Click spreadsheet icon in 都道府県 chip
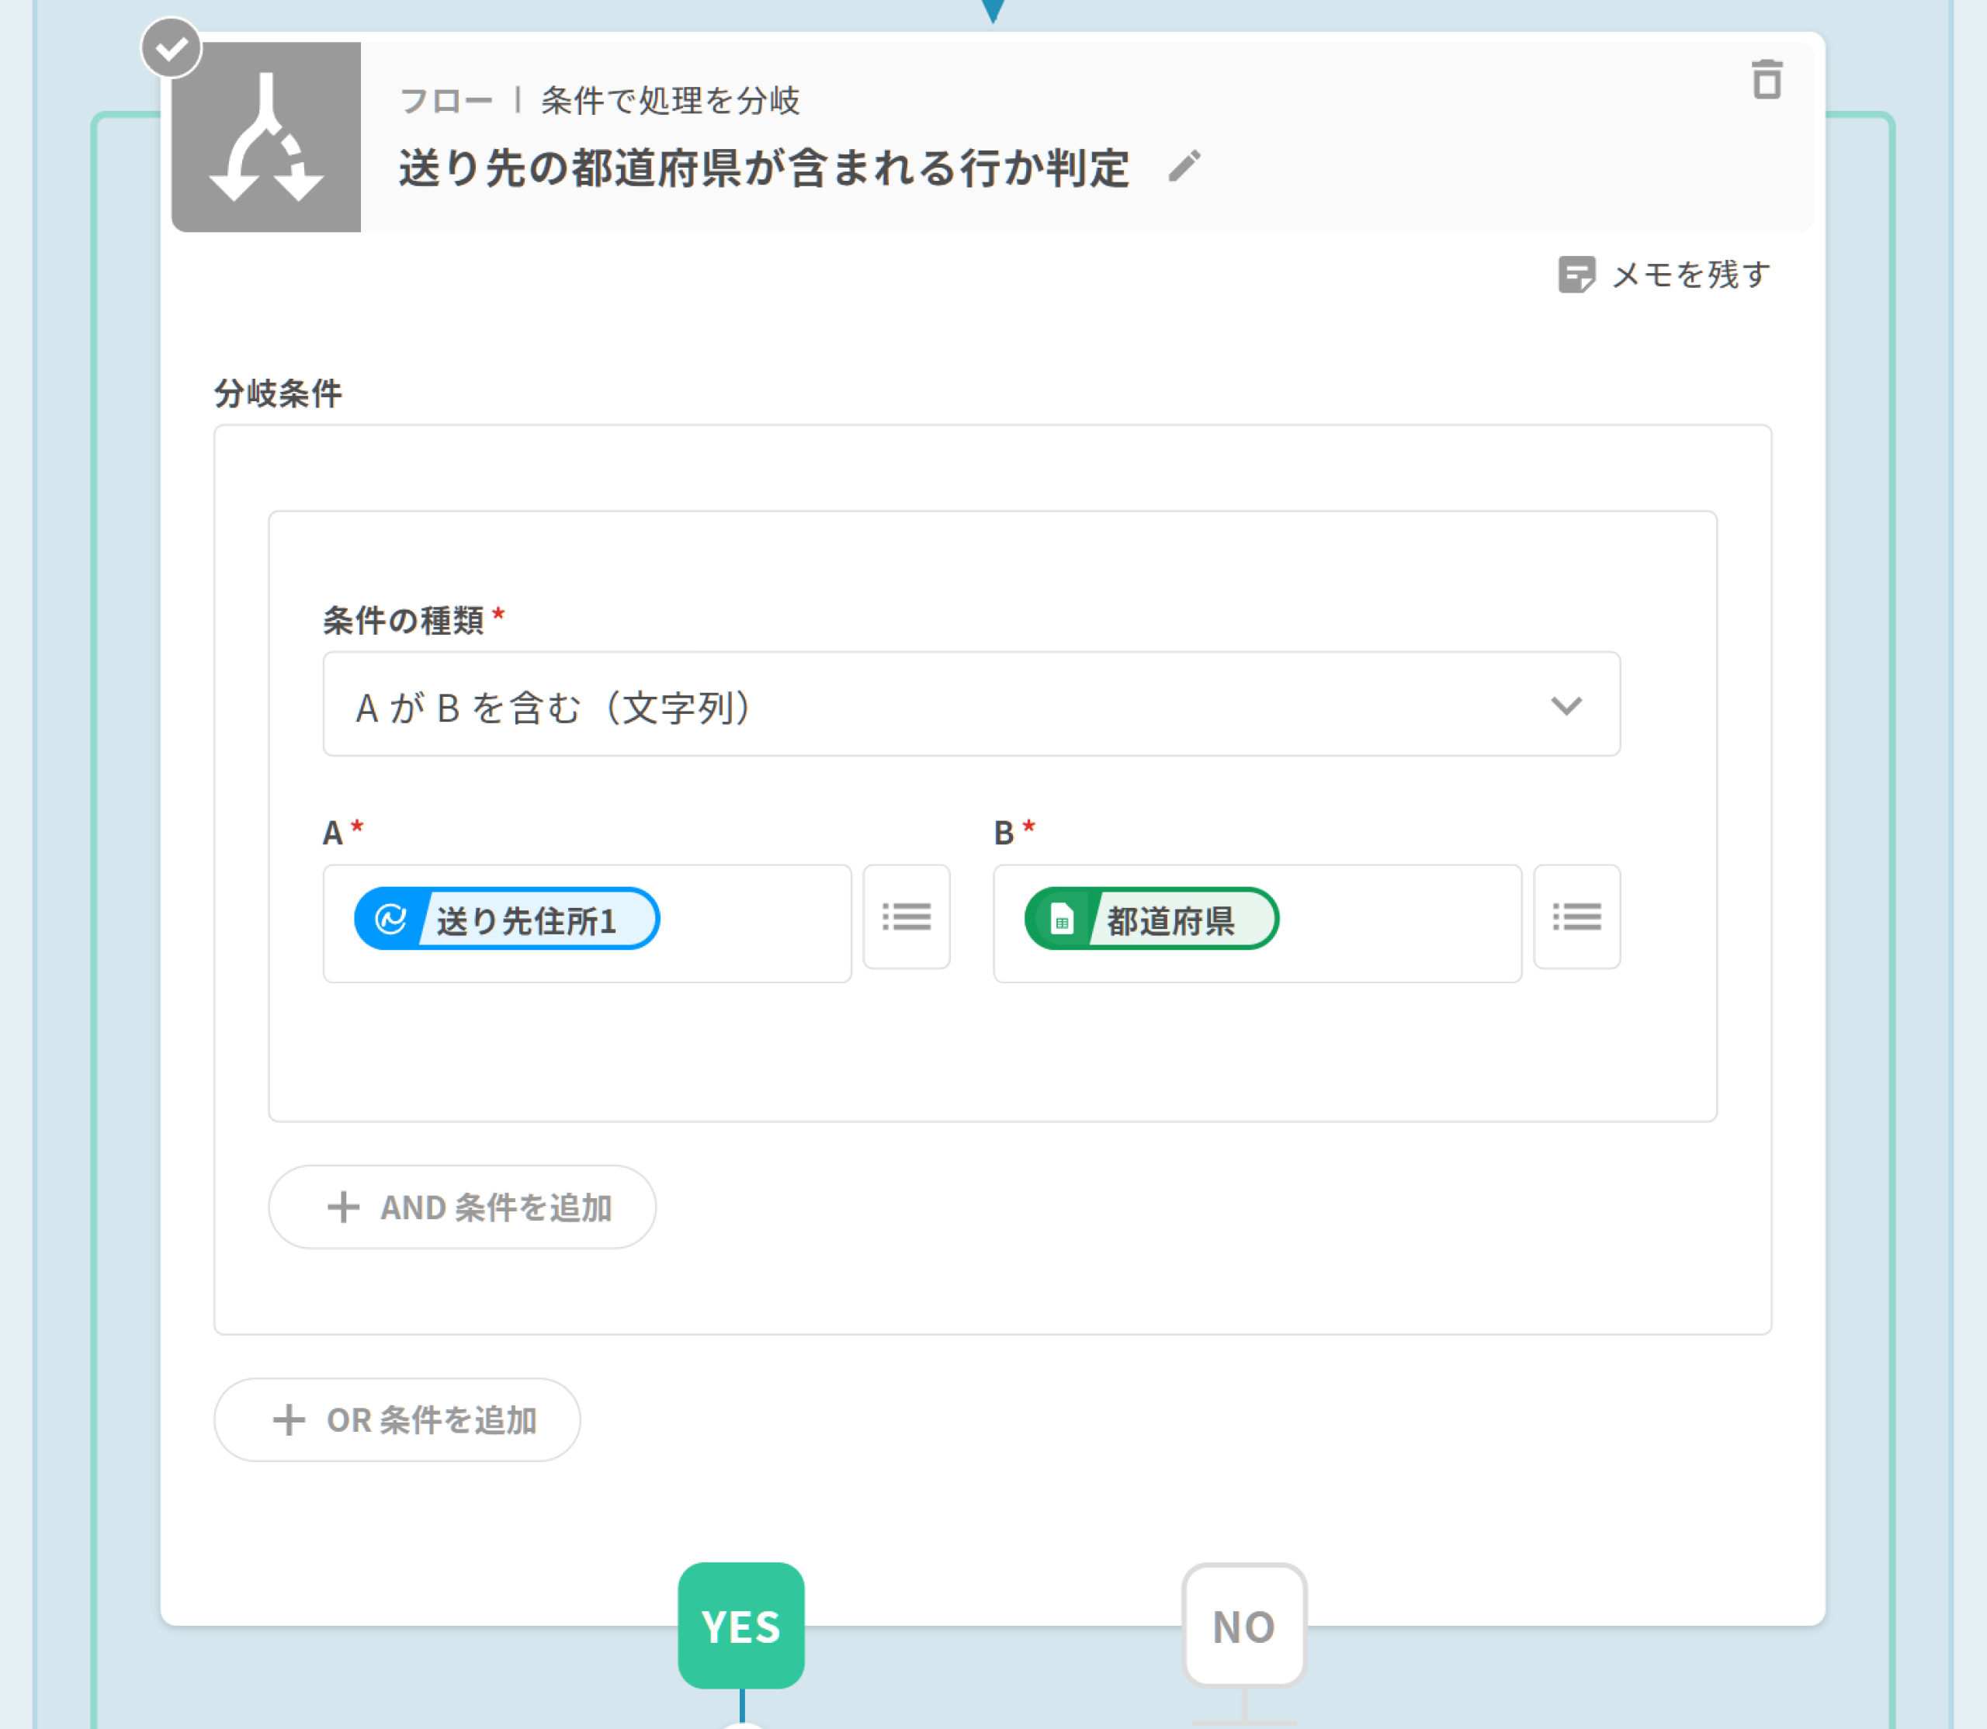Viewport: 1987px width, 1729px height. [1060, 920]
